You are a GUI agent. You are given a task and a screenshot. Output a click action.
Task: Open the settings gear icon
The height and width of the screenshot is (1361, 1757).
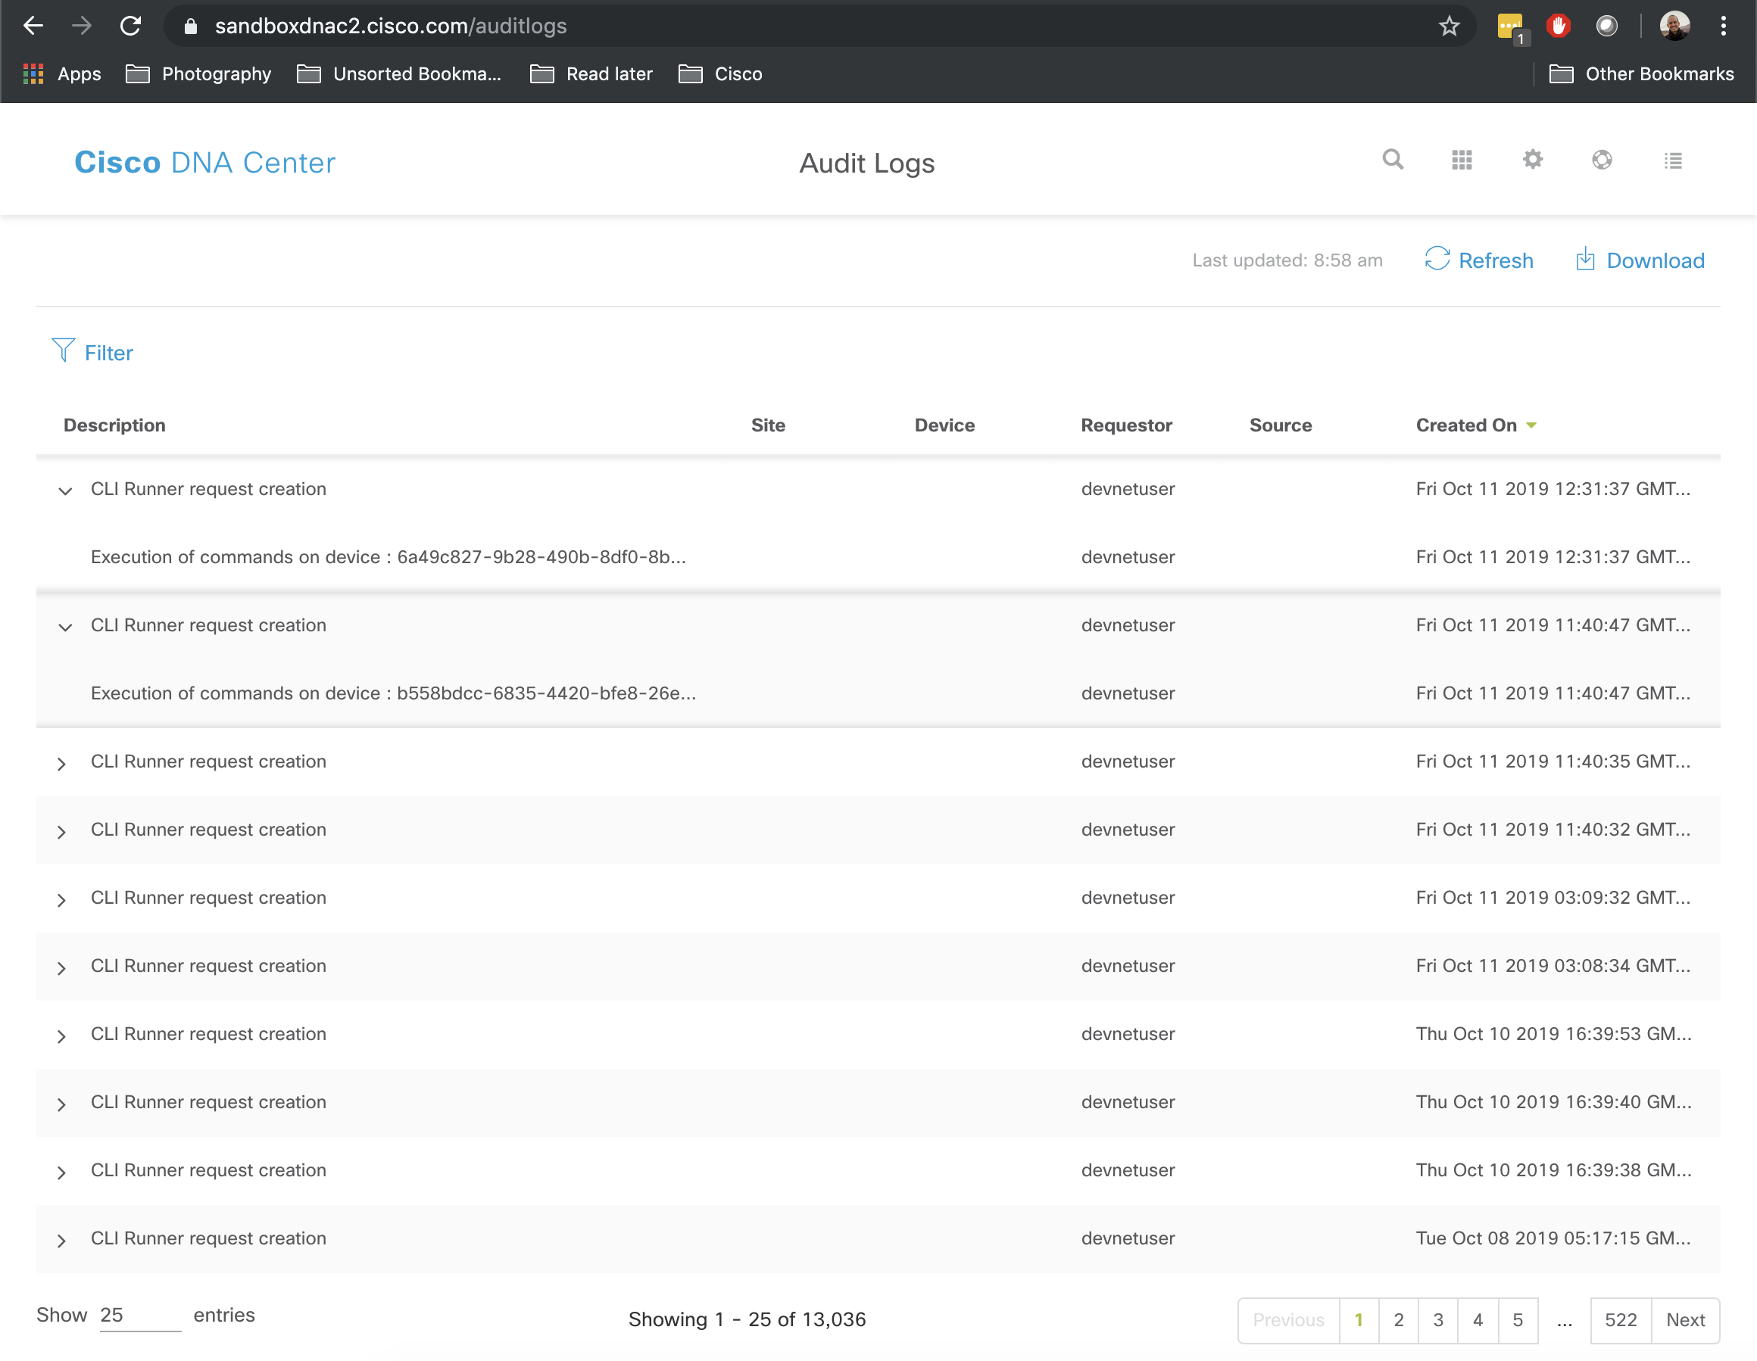(1533, 160)
